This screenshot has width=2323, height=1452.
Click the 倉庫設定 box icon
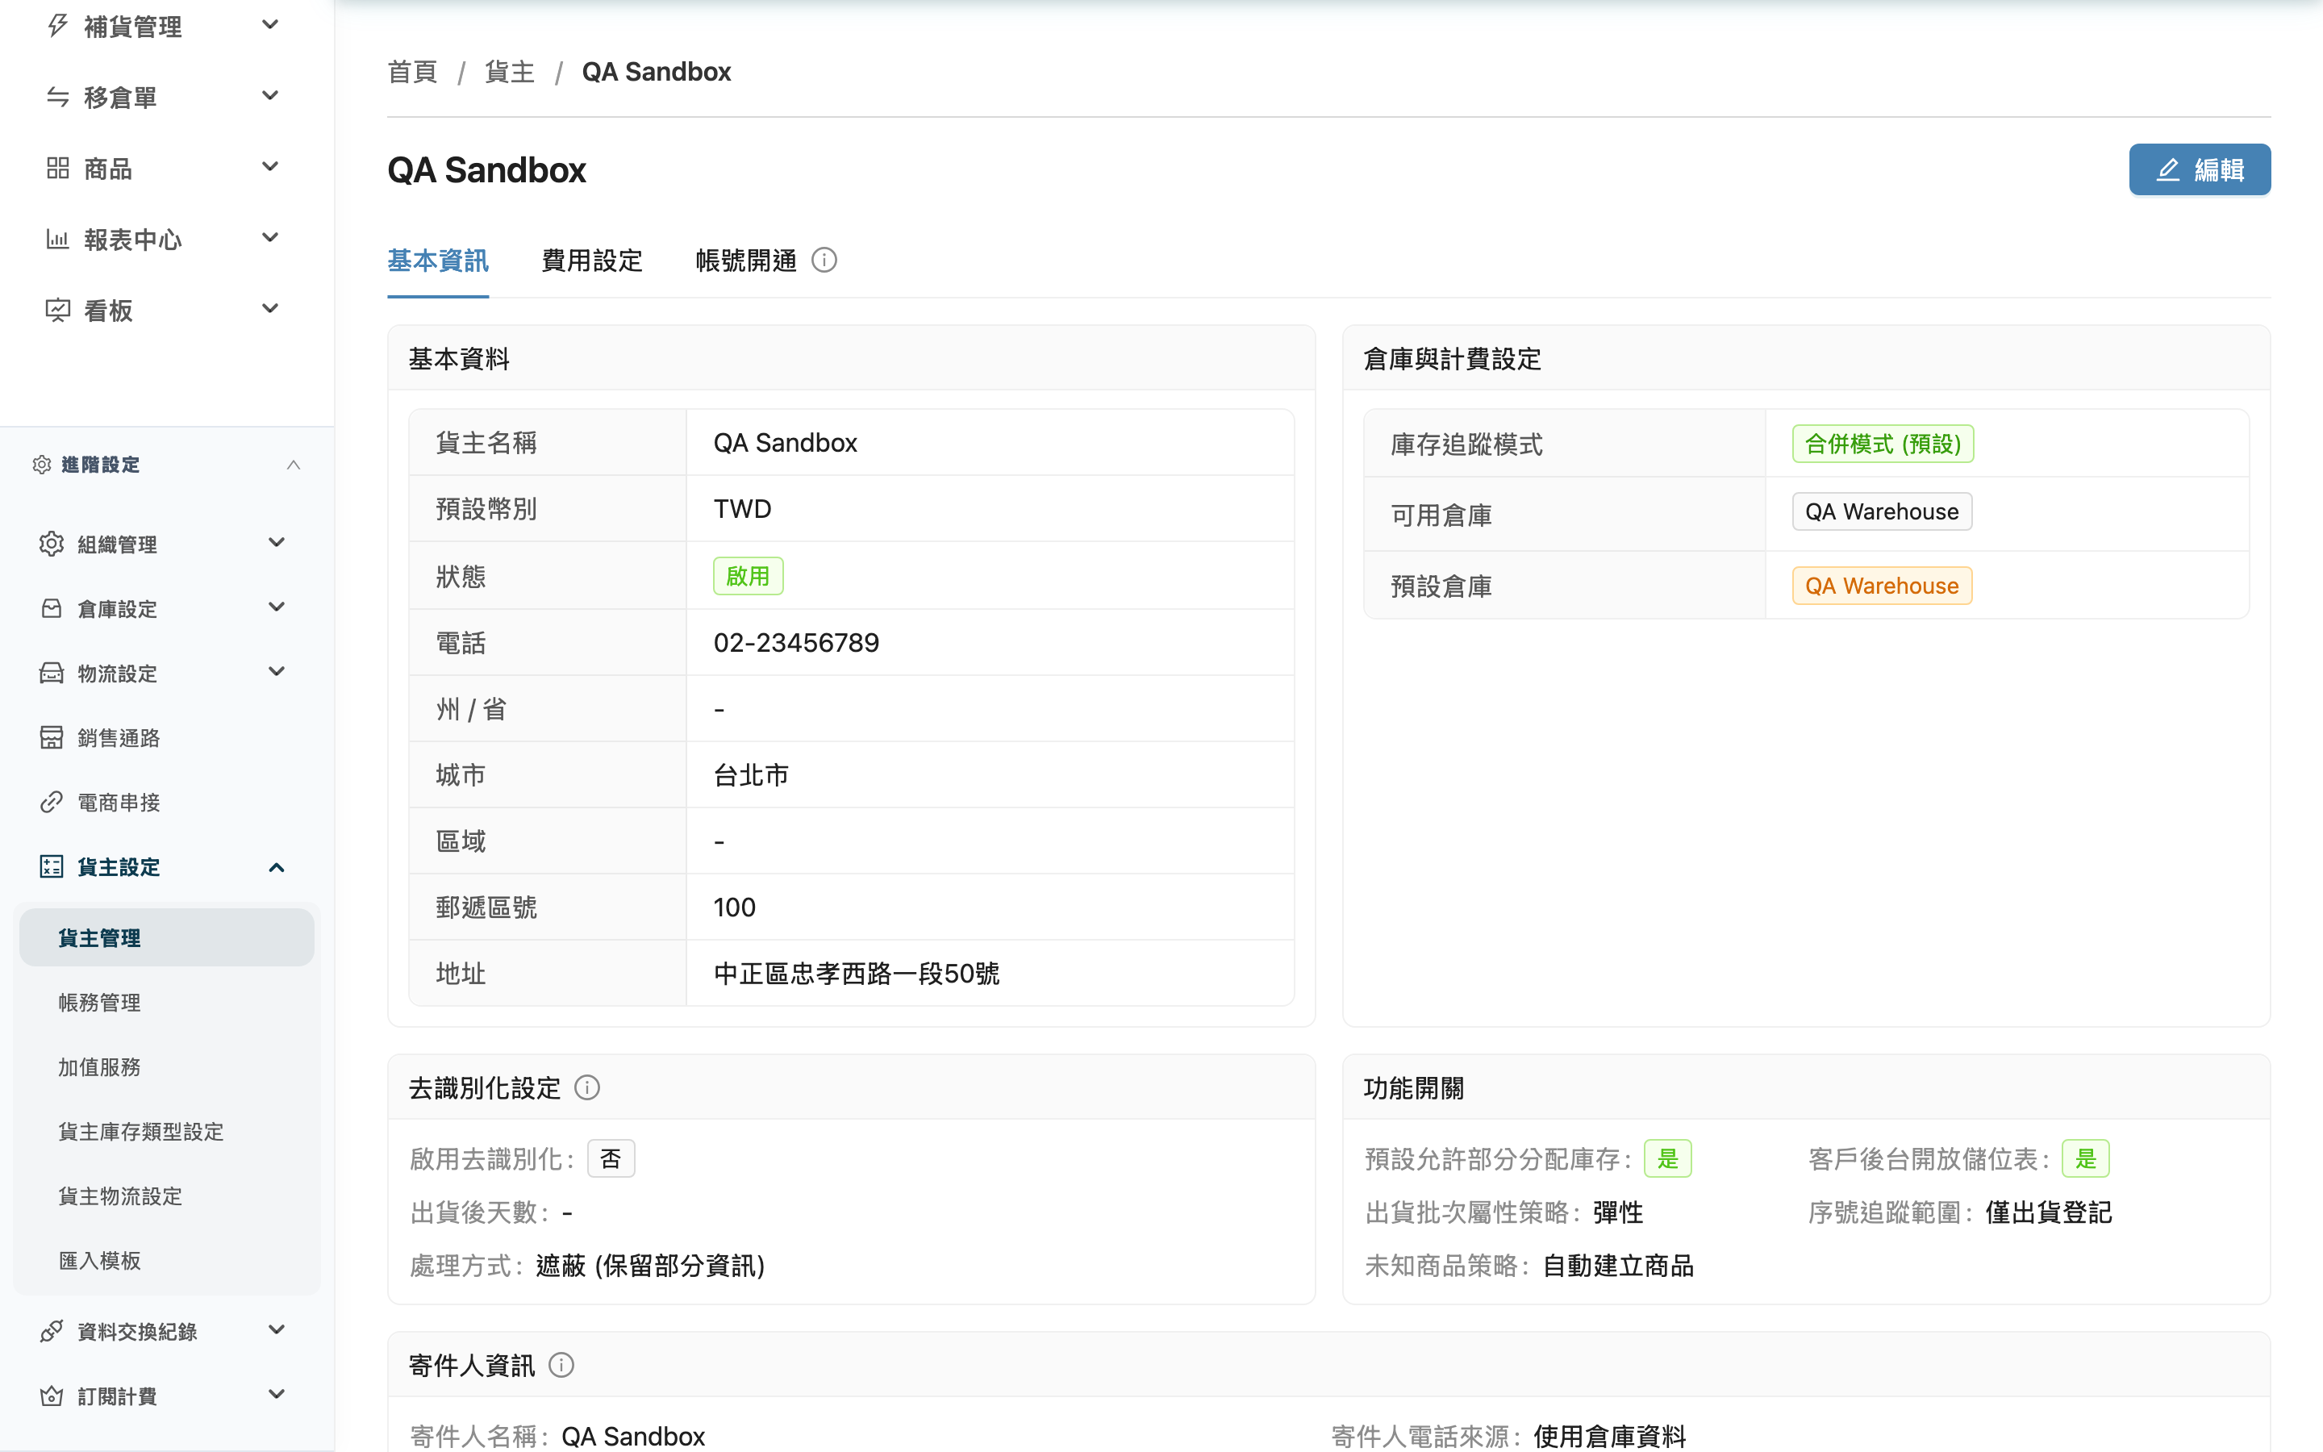52,608
